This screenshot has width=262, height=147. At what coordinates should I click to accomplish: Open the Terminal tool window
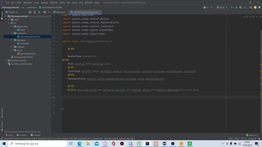click(x=36, y=135)
